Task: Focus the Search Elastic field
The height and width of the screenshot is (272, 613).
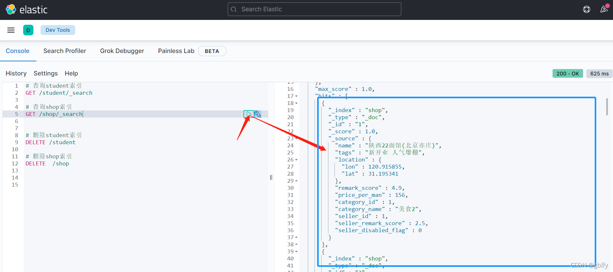Action: (314, 9)
